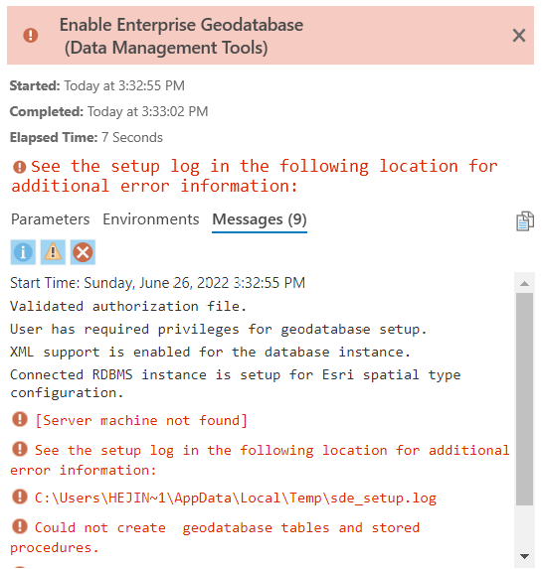Click the red error icon in the banner
The image size is (542, 569).
[x=31, y=35]
